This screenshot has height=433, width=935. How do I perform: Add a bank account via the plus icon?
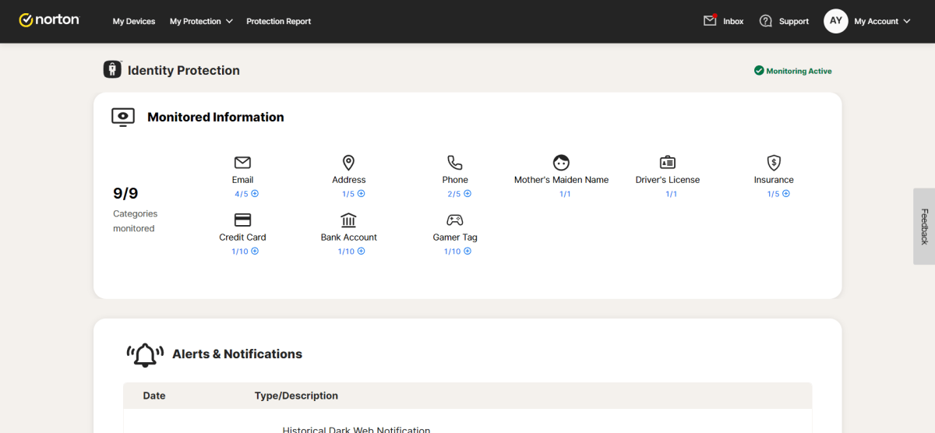click(x=362, y=251)
